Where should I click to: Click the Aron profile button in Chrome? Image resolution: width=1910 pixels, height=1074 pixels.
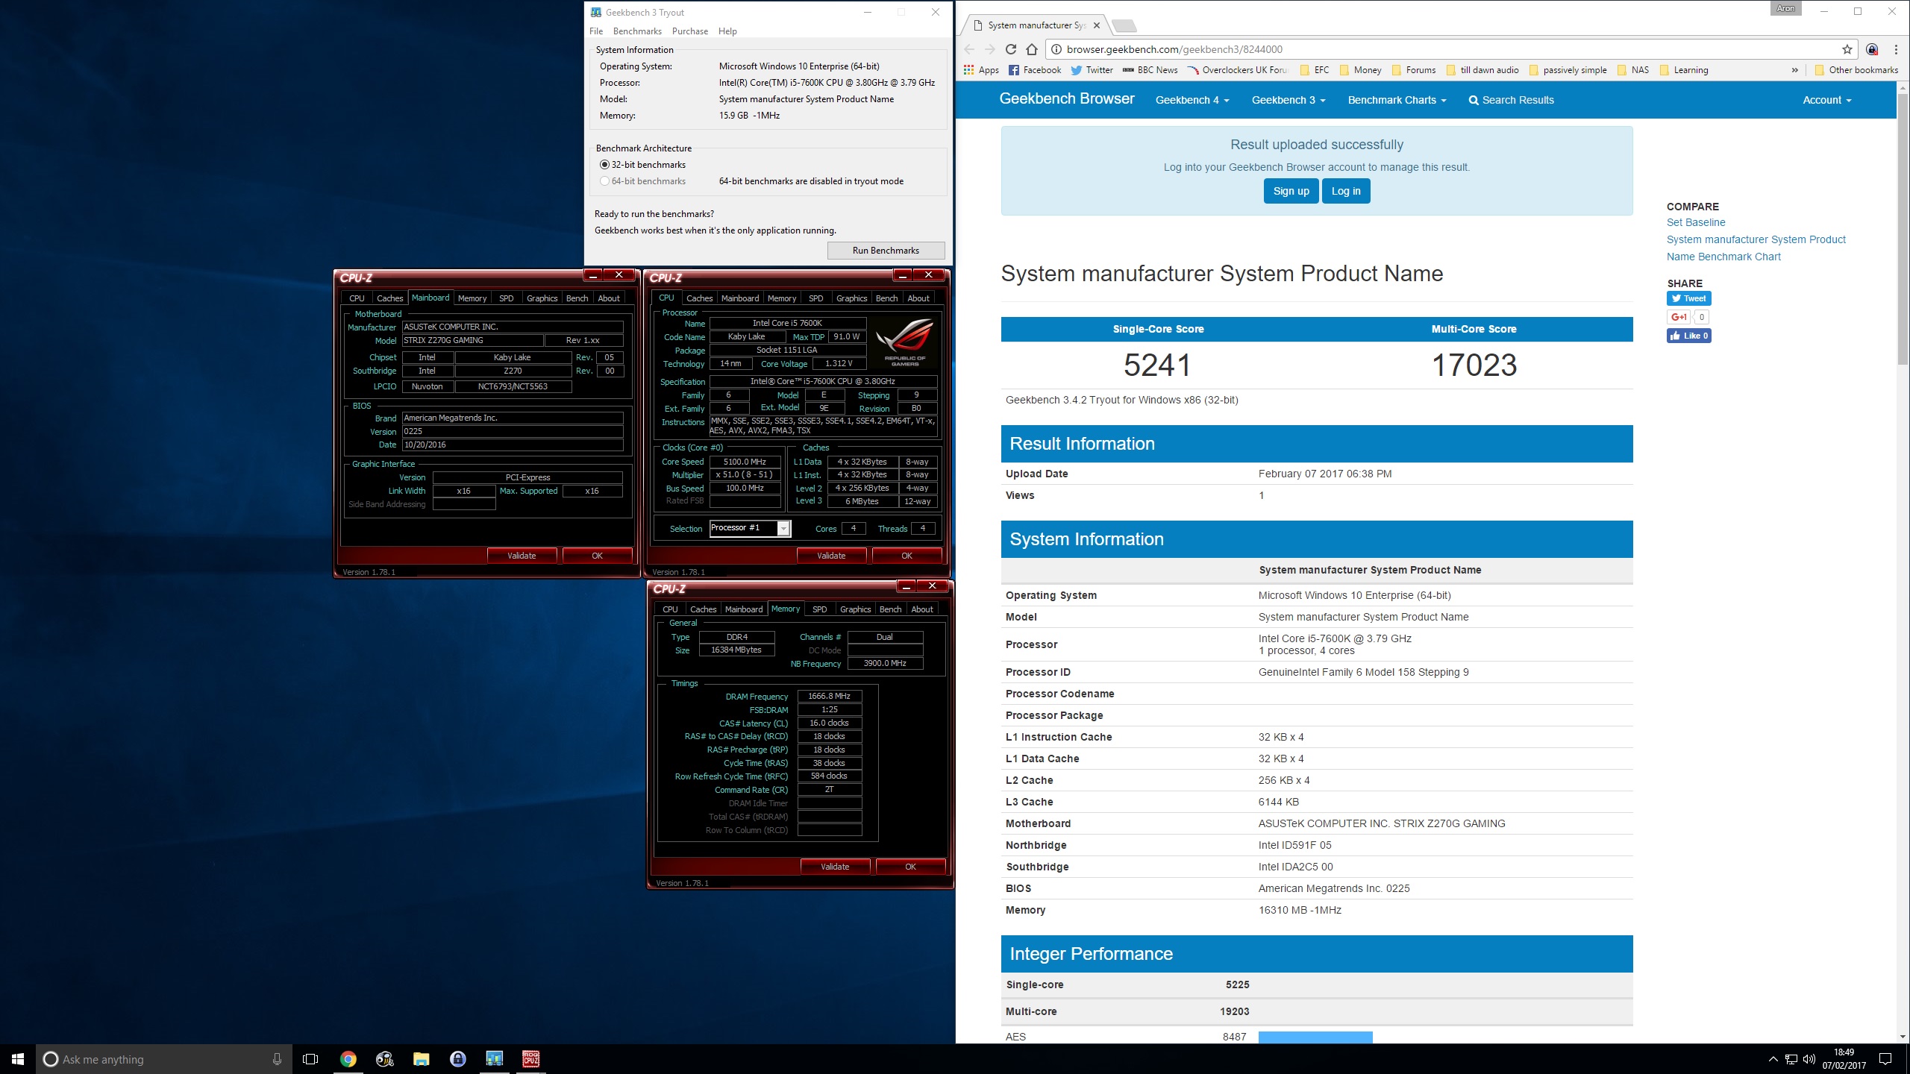pyautogui.click(x=1785, y=8)
